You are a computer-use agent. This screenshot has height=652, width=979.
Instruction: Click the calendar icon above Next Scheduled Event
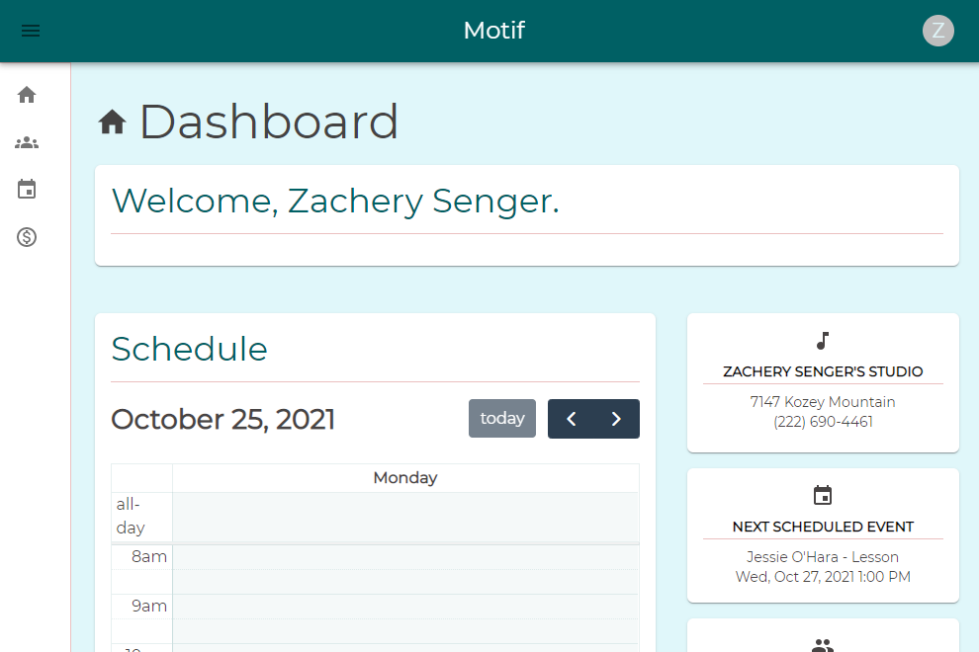pyautogui.click(x=823, y=496)
